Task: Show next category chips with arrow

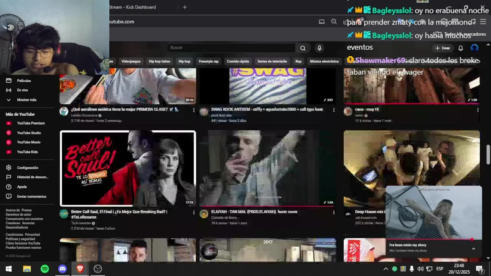Action: coord(478,61)
